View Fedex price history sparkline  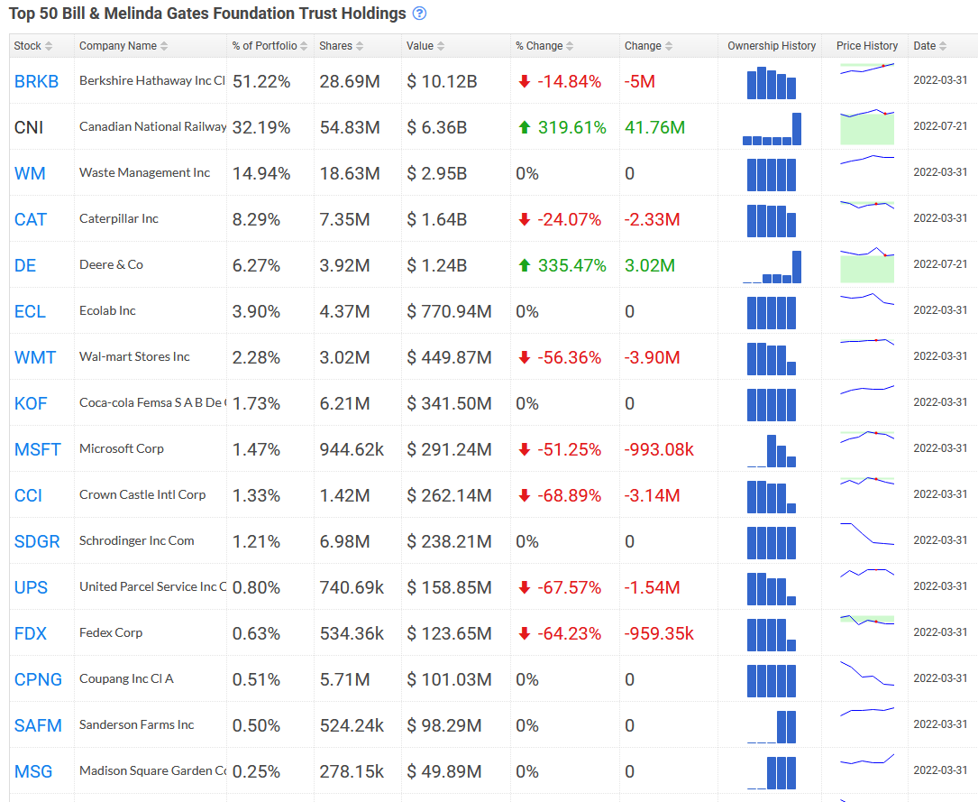(867, 621)
